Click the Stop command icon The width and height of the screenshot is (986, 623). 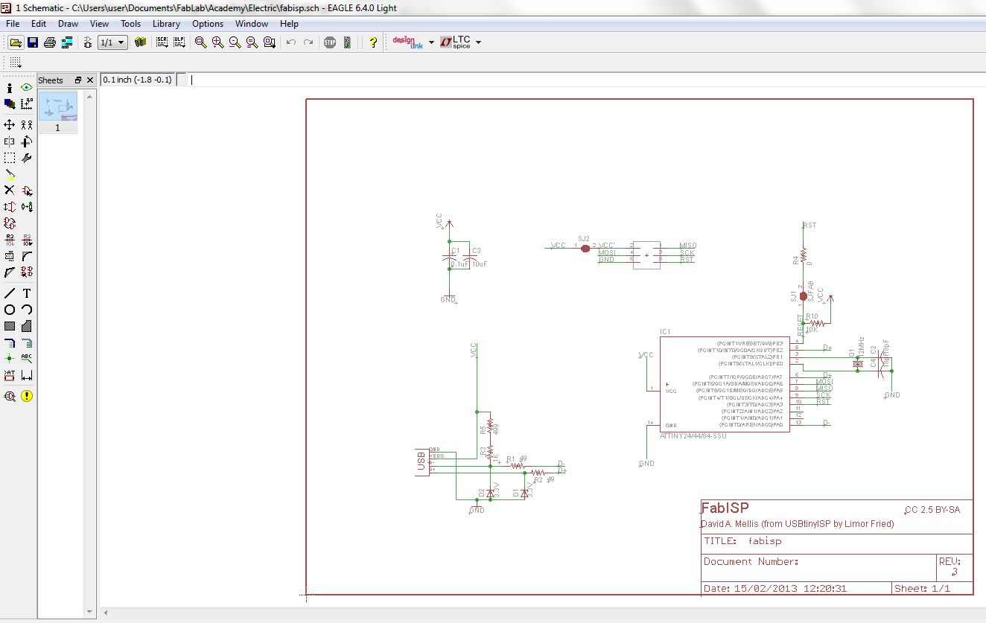click(x=330, y=42)
